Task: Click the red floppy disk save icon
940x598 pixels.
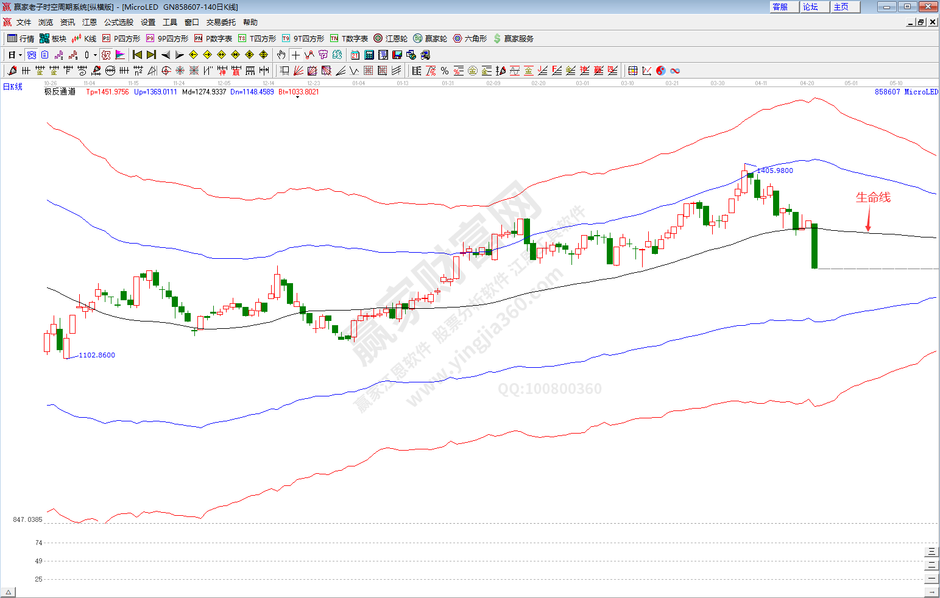Action: pyautogui.click(x=397, y=55)
